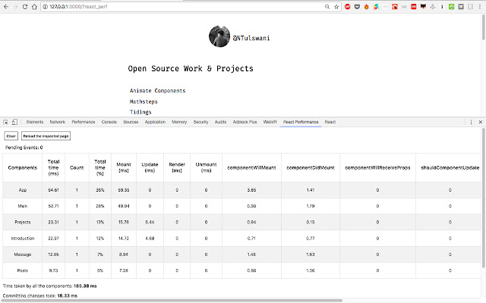Click the red cursor-square extension icon
Screen dimensions: 486x303
coord(395,7)
